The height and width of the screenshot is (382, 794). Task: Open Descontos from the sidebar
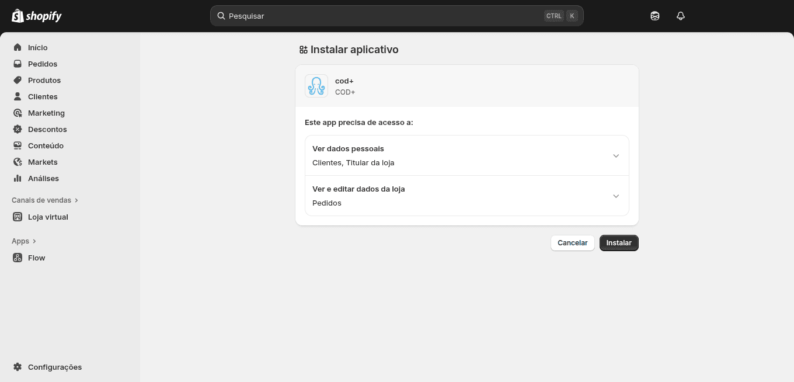coord(18,129)
